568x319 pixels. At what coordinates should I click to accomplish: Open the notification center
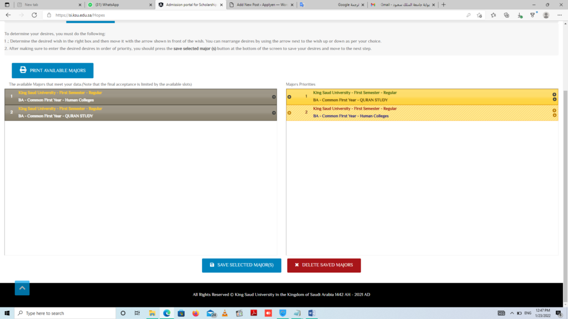coord(559,313)
